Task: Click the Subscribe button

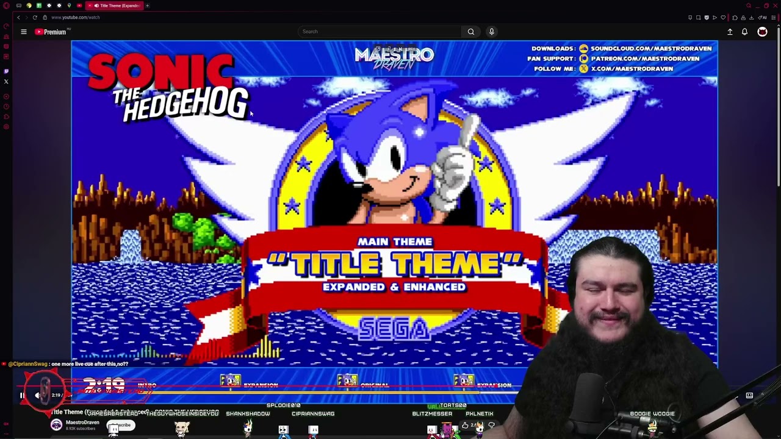Action: pos(121,425)
